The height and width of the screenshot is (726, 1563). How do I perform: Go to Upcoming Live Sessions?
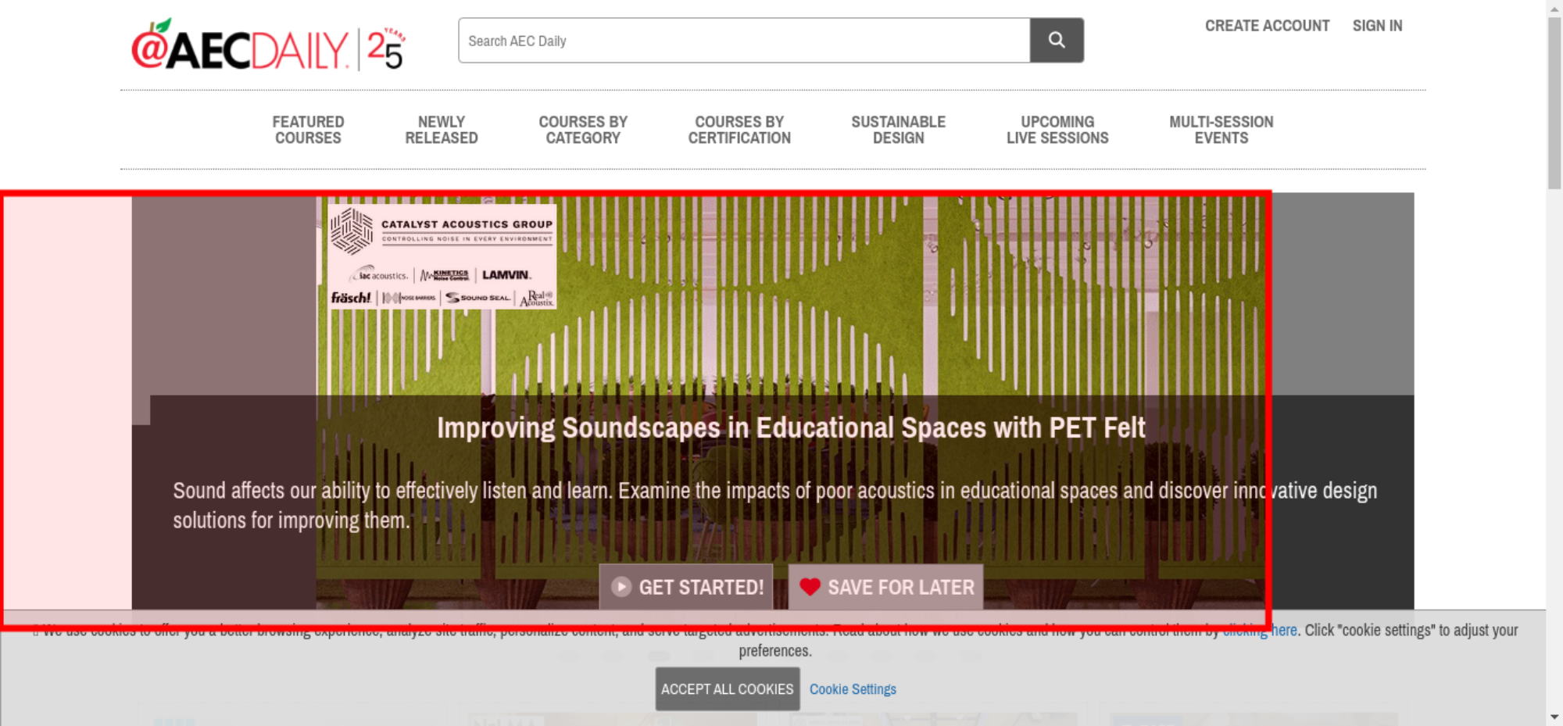point(1057,130)
